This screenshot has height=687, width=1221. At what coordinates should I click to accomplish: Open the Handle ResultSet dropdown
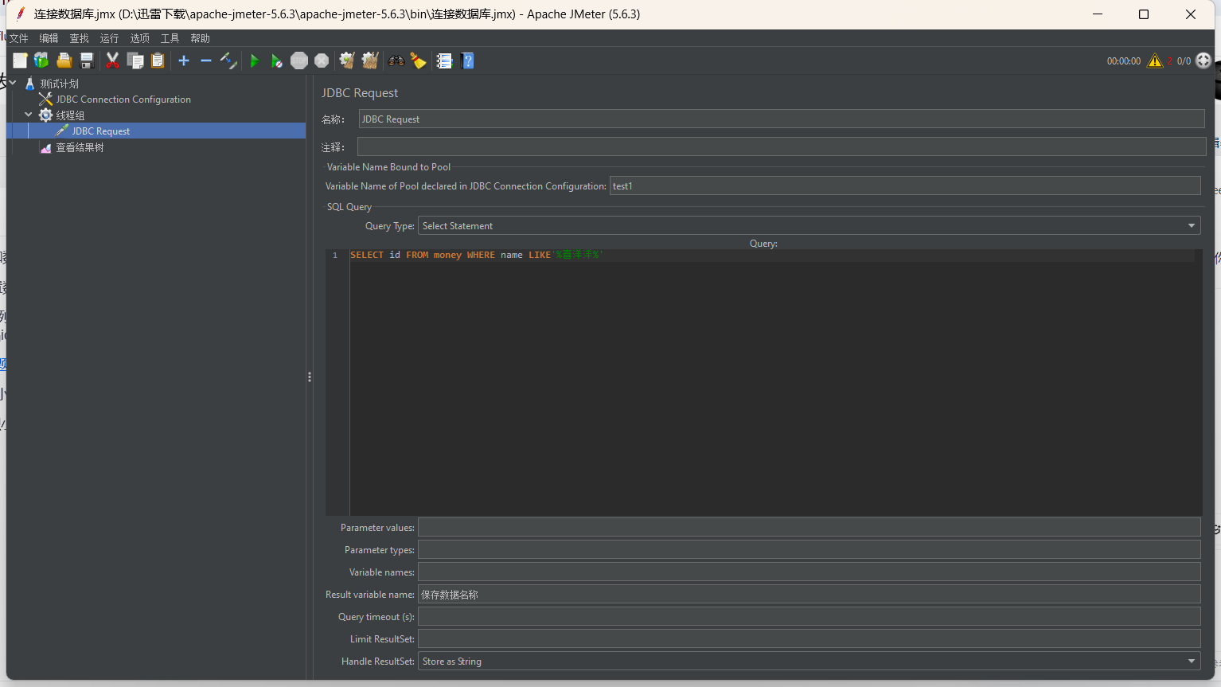(809, 662)
